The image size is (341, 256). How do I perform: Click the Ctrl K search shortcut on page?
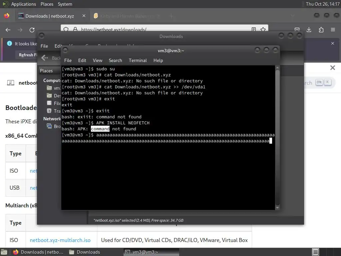click(x=324, y=82)
